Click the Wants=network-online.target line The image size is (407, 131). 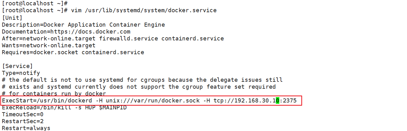click(49, 45)
